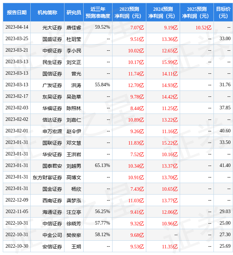
Task: Click the 10.52亿 forecast for 2025
Action: pos(203,28)
